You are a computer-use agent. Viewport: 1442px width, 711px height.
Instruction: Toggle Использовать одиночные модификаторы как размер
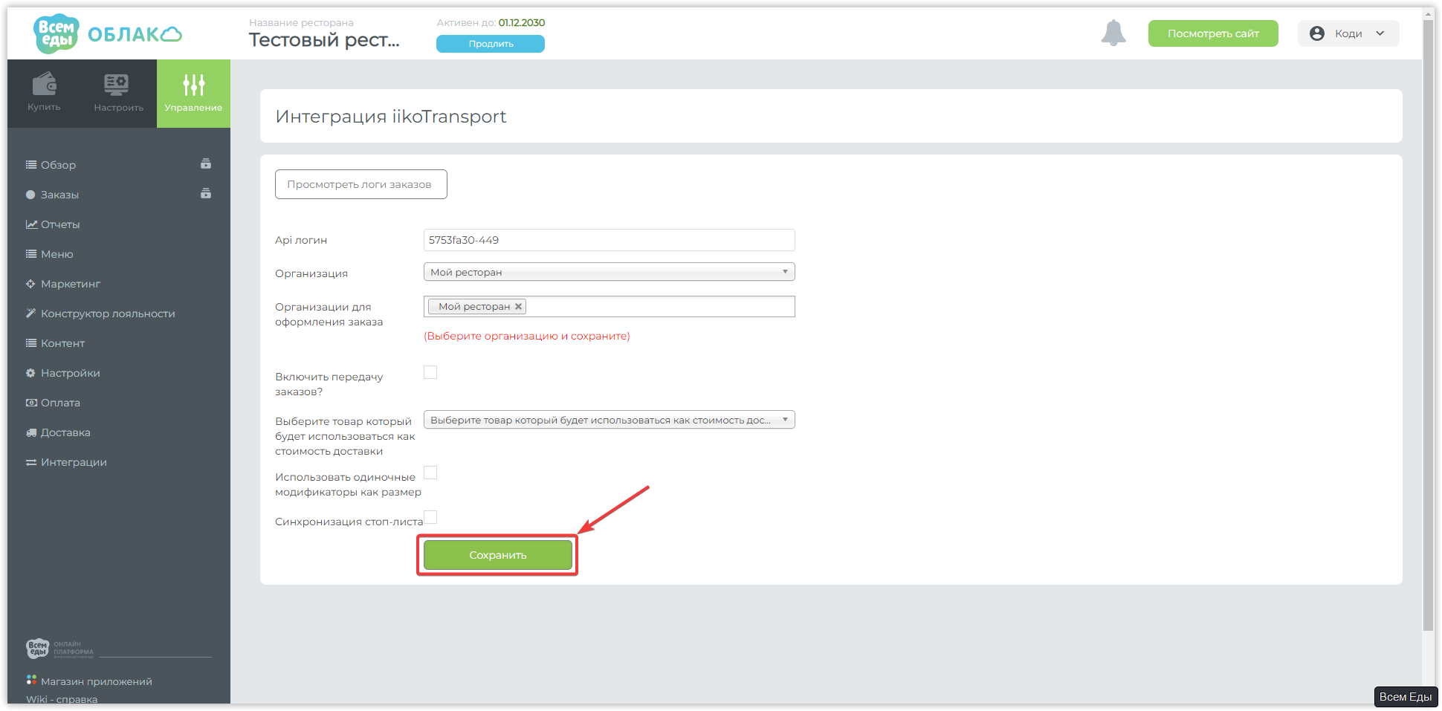tap(430, 473)
